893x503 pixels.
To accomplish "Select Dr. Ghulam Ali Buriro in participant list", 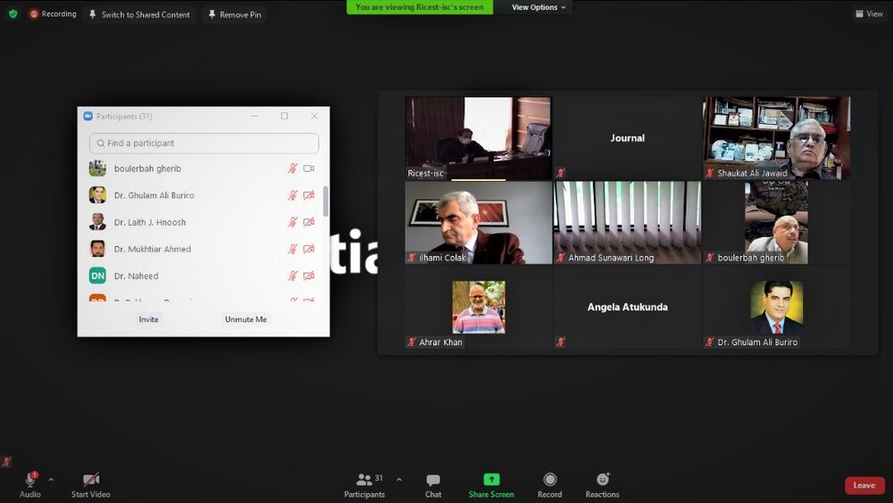I will pos(202,195).
